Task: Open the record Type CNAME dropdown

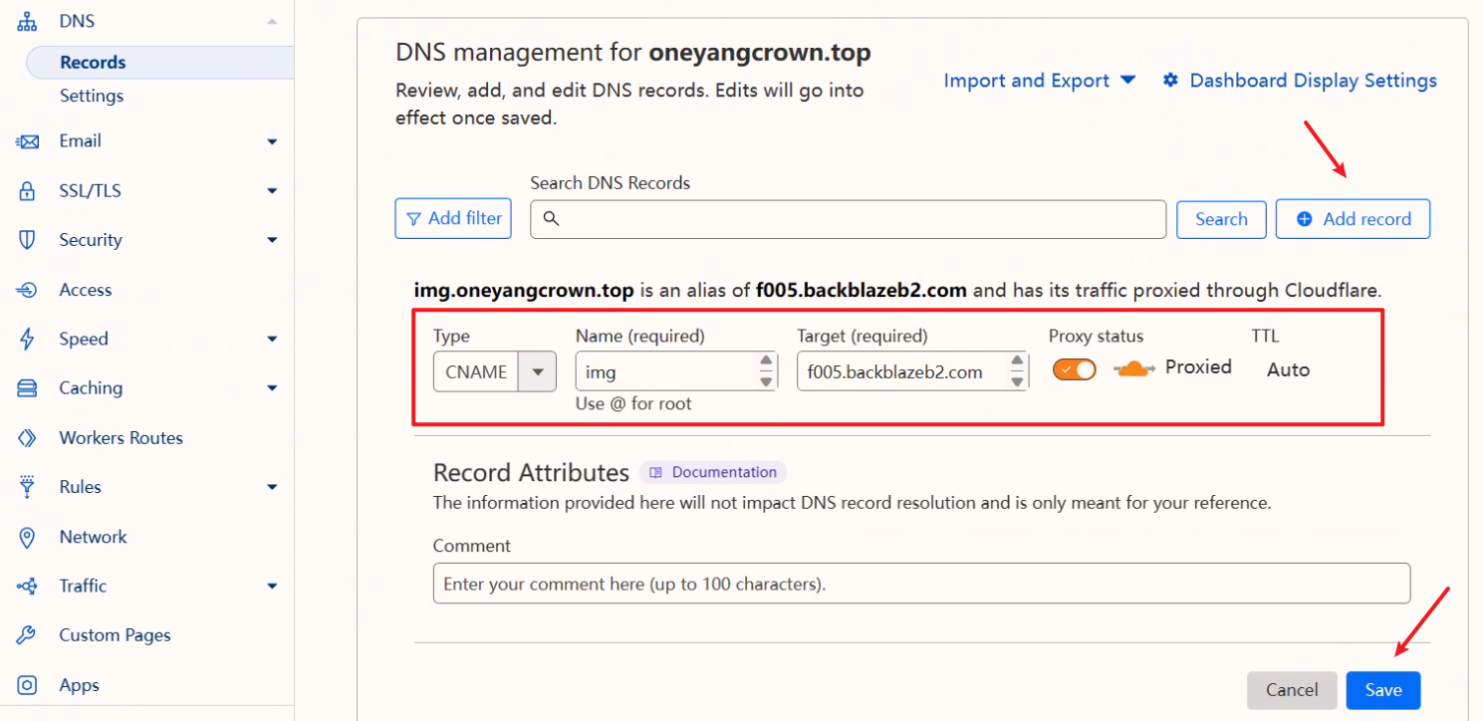Action: [x=538, y=372]
